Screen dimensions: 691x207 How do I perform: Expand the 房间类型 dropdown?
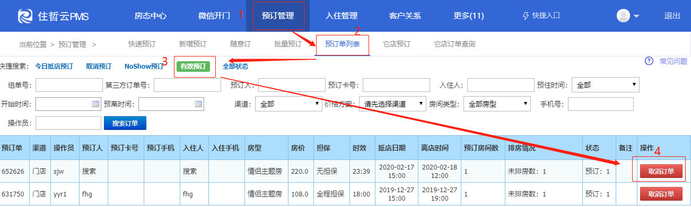(x=497, y=104)
